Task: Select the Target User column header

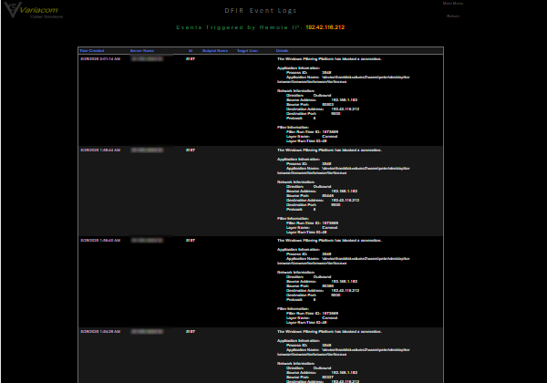Action: (x=247, y=51)
